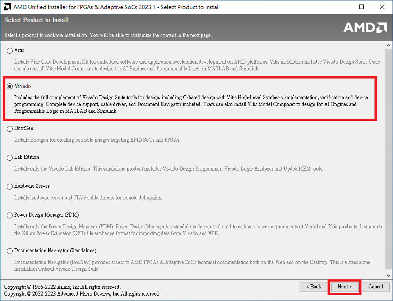This screenshot has width=393, height=301.
Task: Click the AMD logo in header
Action: pyautogui.click(x=365, y=28)
